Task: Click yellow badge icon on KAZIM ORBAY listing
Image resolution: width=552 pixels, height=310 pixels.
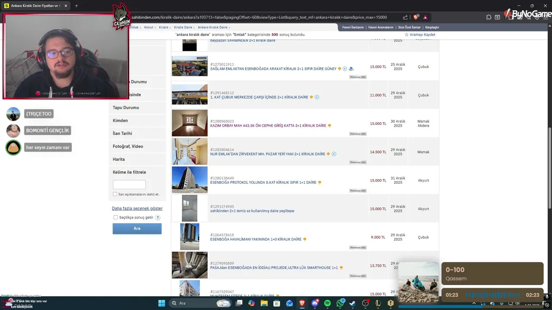Action: pyautogui.click(x=329, y=126)
